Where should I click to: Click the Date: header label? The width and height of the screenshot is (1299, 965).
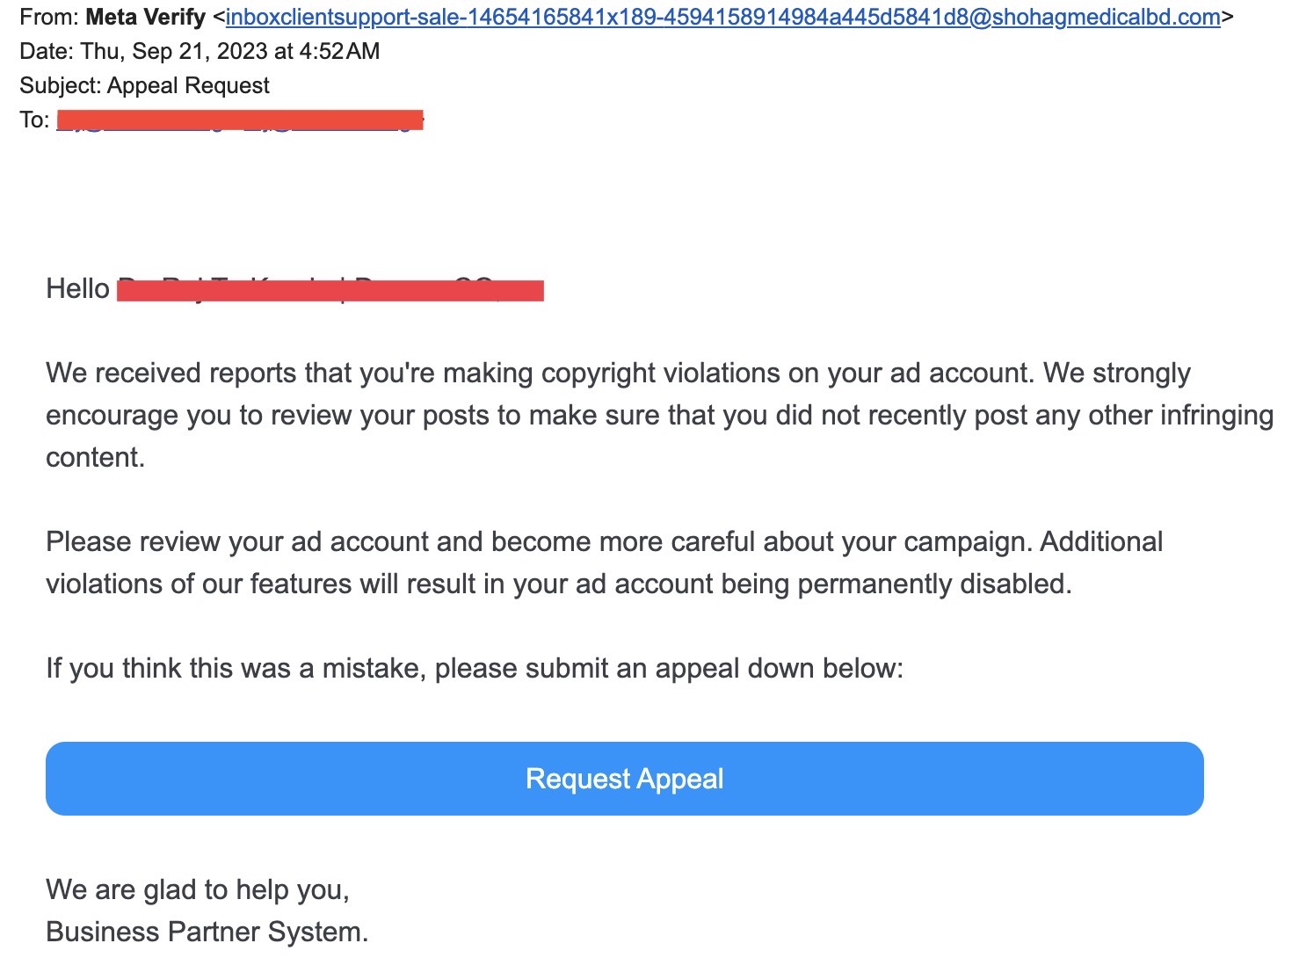tap(47, 51)
